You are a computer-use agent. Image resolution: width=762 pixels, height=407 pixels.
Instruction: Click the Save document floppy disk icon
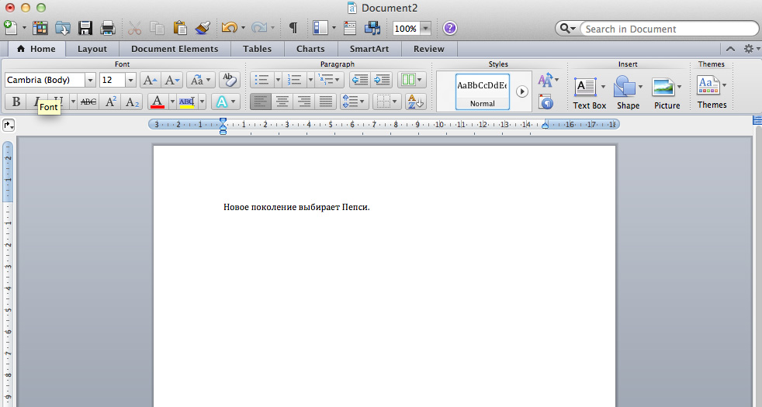[x=85, y=29]
